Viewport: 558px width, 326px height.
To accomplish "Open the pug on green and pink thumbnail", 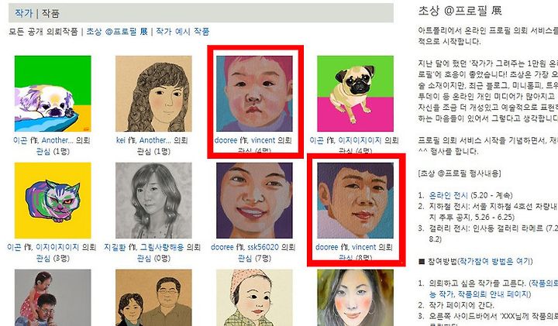I will tap(355, 94).
